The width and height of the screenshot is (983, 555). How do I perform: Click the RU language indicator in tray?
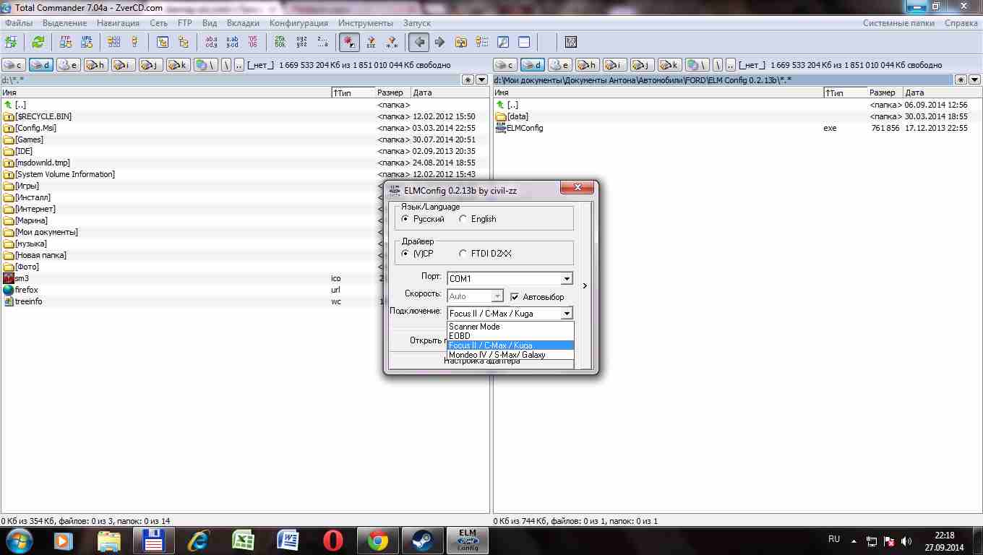pyautogui.click(x=834, y=539)
